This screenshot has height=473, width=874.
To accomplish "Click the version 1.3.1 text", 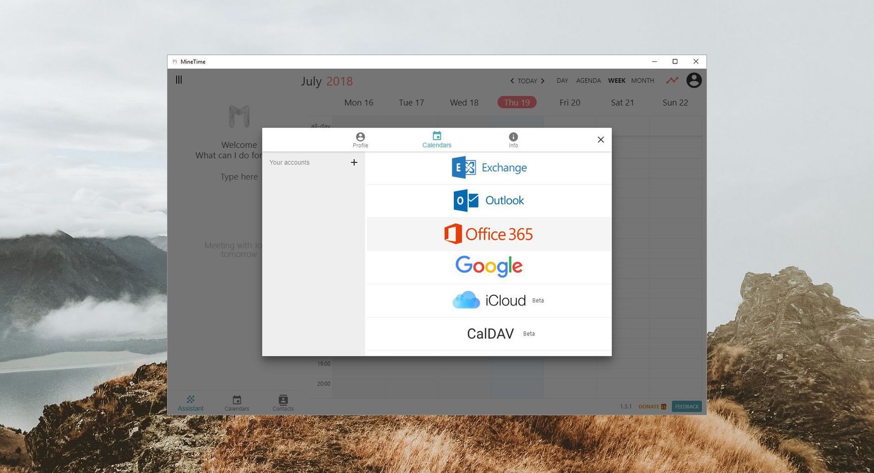I will [626, 407].
